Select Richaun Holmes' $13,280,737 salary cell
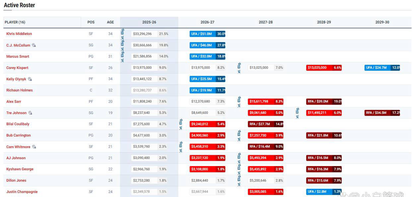 tap(143, 90)
